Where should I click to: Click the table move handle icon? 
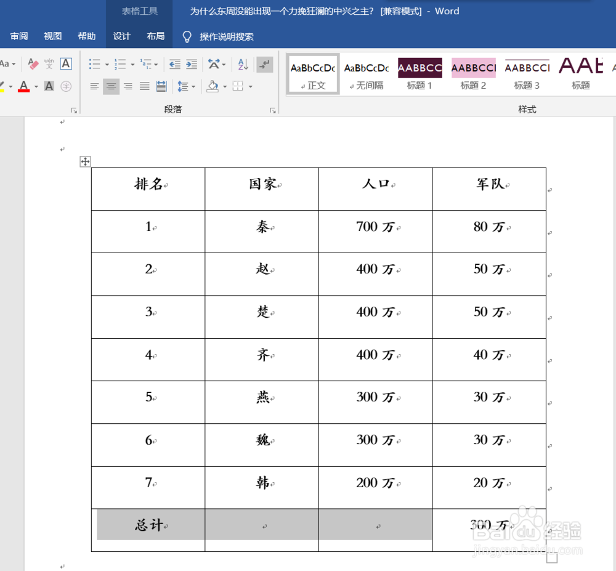(x=85, y=161)
